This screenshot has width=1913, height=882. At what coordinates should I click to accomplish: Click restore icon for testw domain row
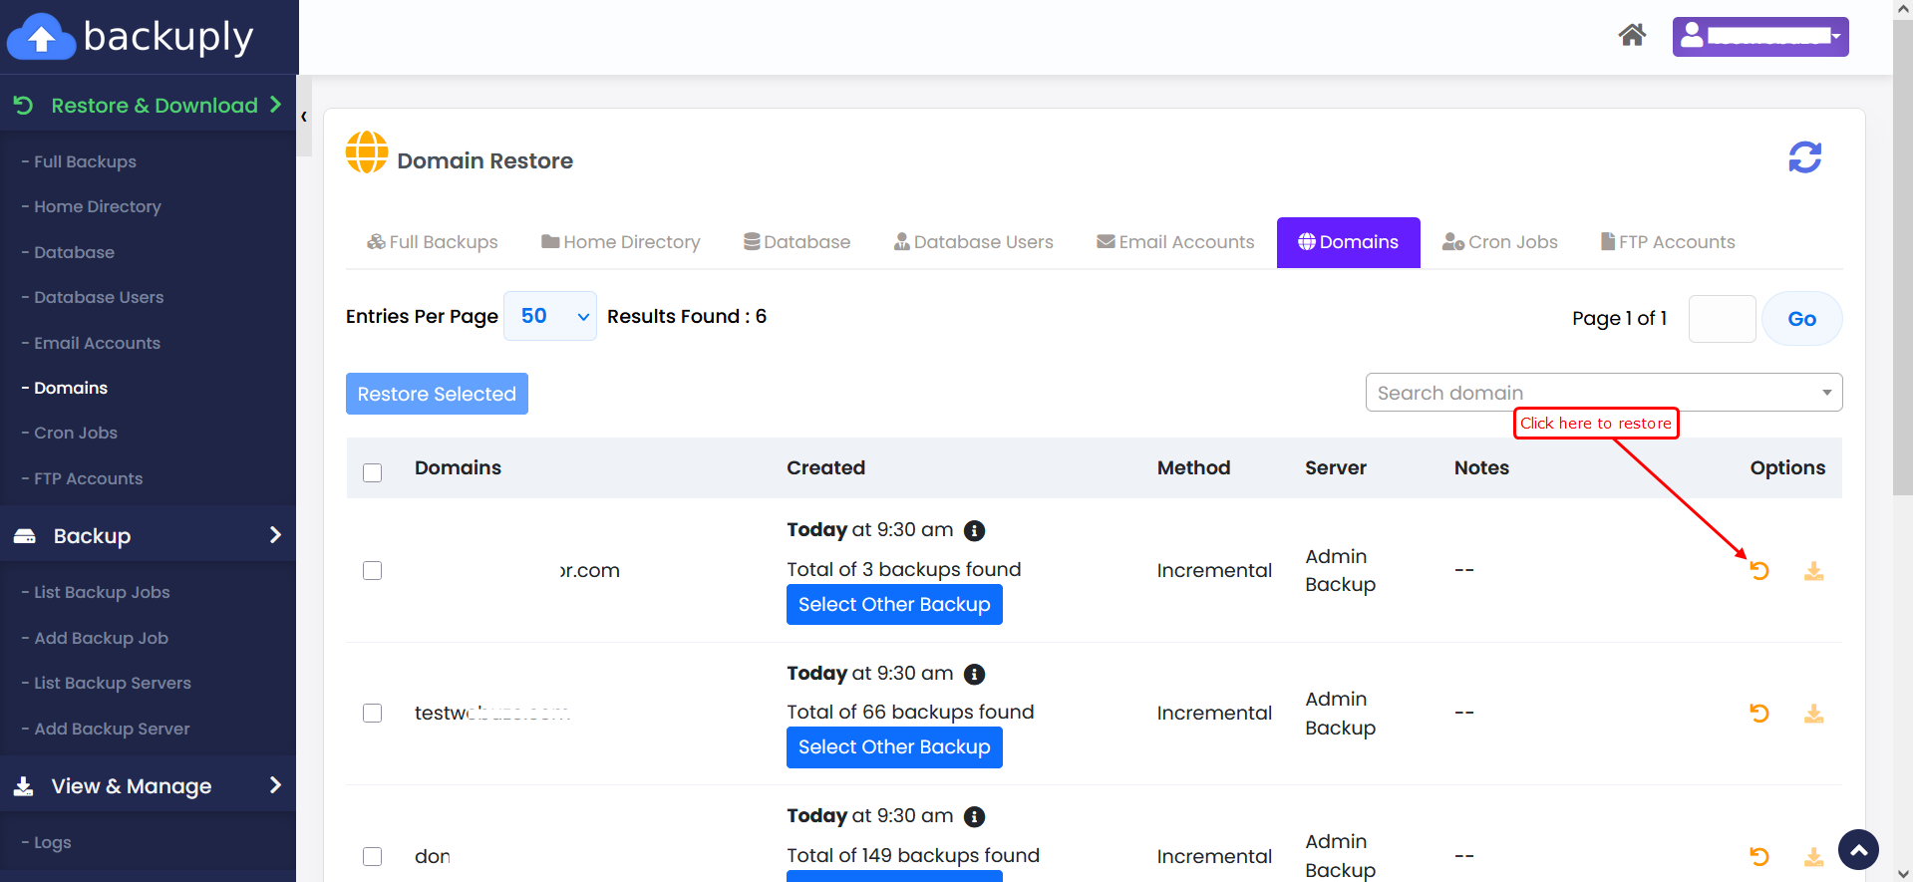[1759, 714]
